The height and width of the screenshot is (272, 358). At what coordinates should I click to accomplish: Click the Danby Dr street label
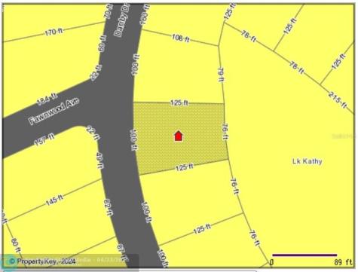click(121, 20)
